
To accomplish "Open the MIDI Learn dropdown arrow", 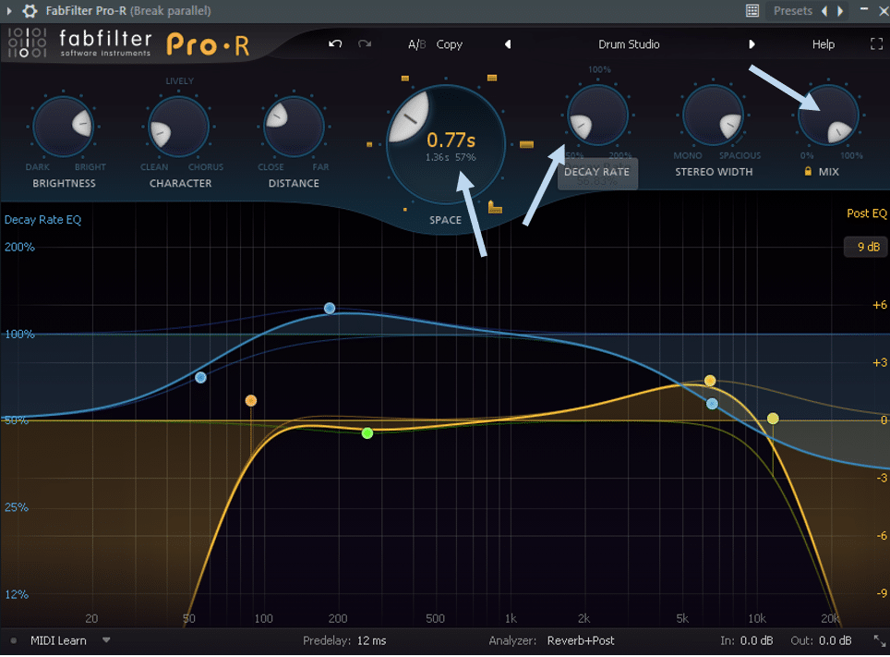I will [106, 640].
